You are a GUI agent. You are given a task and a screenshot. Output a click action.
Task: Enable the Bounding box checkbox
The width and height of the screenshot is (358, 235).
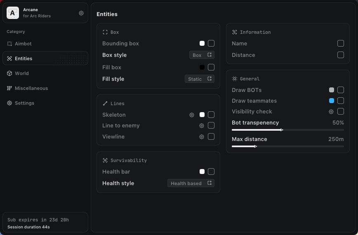211,43
